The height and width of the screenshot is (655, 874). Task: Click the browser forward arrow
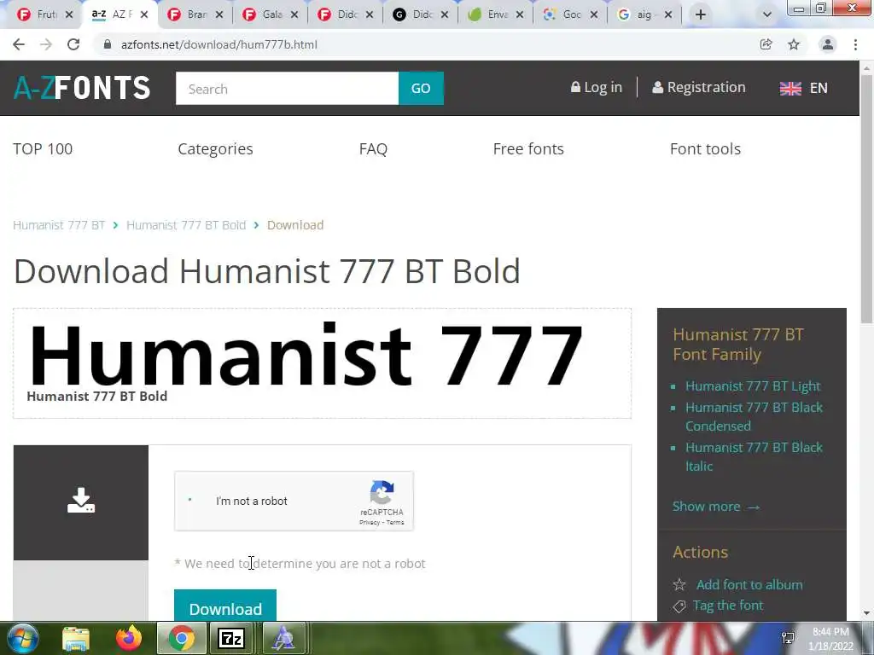46,44
